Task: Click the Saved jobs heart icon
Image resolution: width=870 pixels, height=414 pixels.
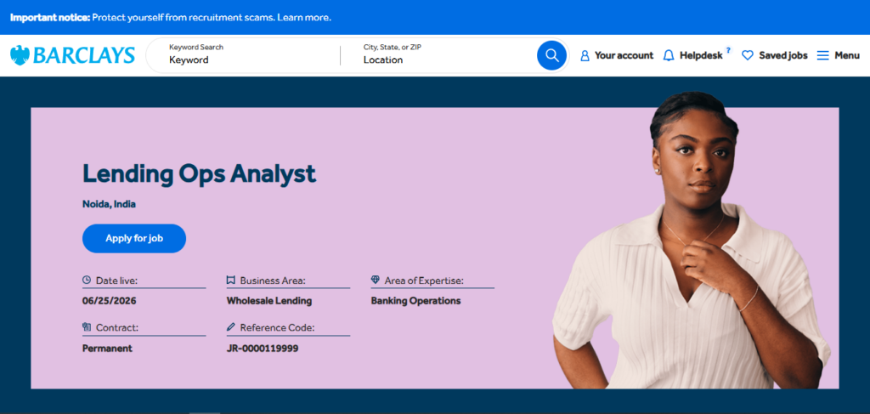Action: [x=748, y=55]
